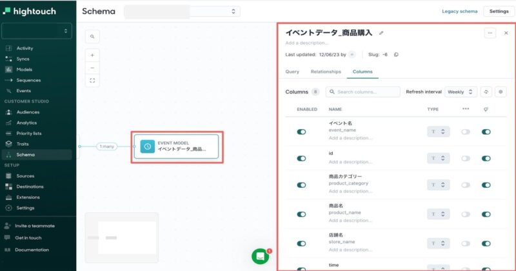Click the Invite a teammate icon
This screenshot has height=271, width=516.
(7, 226)
